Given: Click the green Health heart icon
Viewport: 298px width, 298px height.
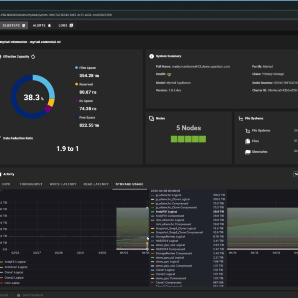Looking at the screenshot, I should click(169, 74).
